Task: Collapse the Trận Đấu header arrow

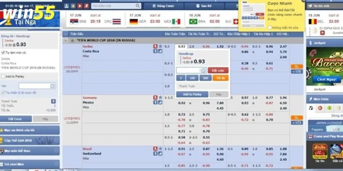Action: tap(66, 34)
